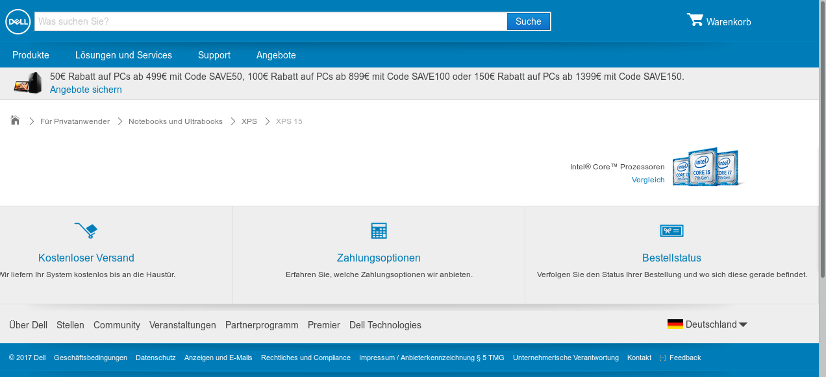Open the Anzeigen und E-Mails link
This screenshot has height=377, width=826.
point(218,358)
